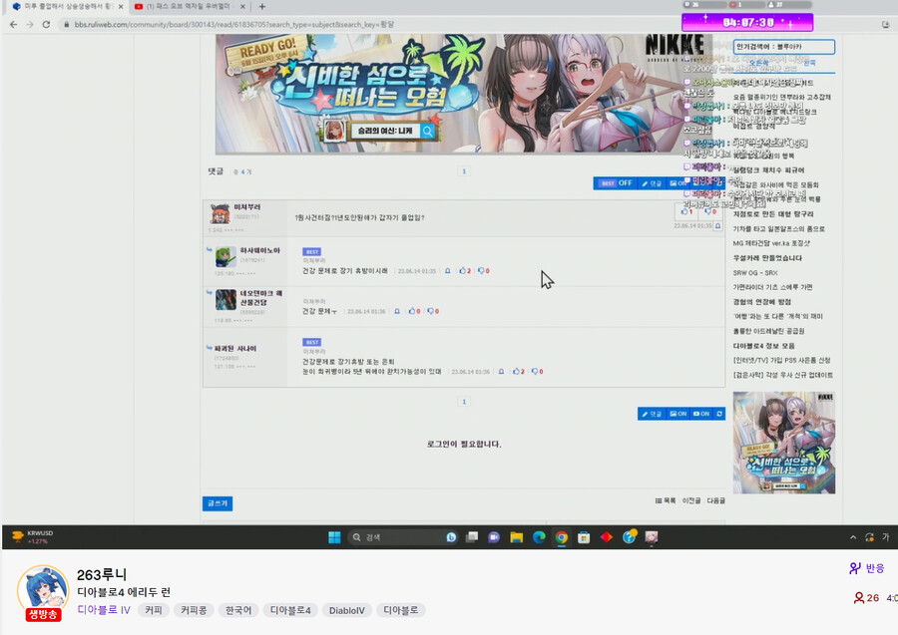Refresh comments with the bottom toolbar icon
The width and height of the screenshot is (898, 635).
(719, 414)
